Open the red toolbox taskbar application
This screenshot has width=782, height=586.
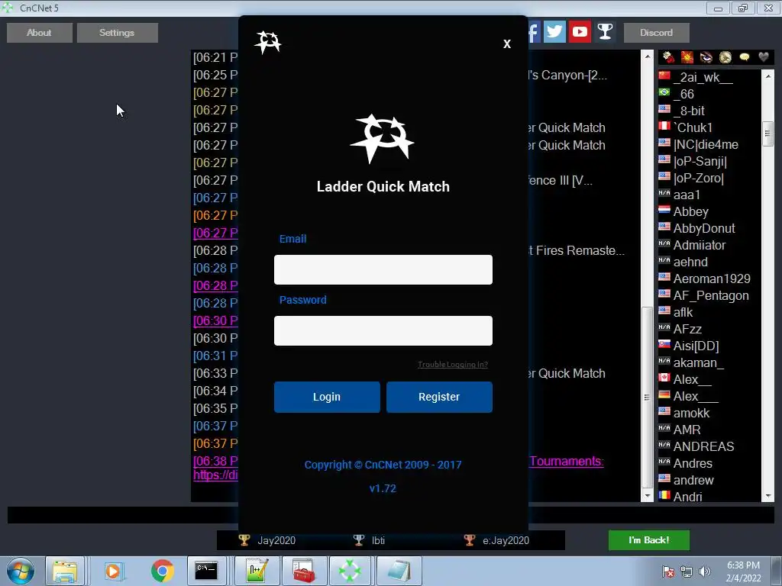(304, 571)
